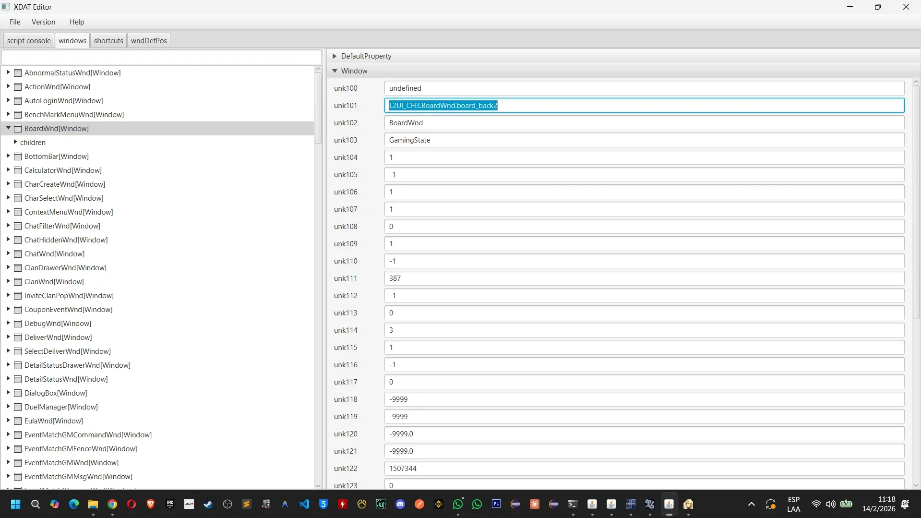Open Discord from the taskbar
Image resolution: width=921 pixels, height=518 pixels.
coord(400,504)
